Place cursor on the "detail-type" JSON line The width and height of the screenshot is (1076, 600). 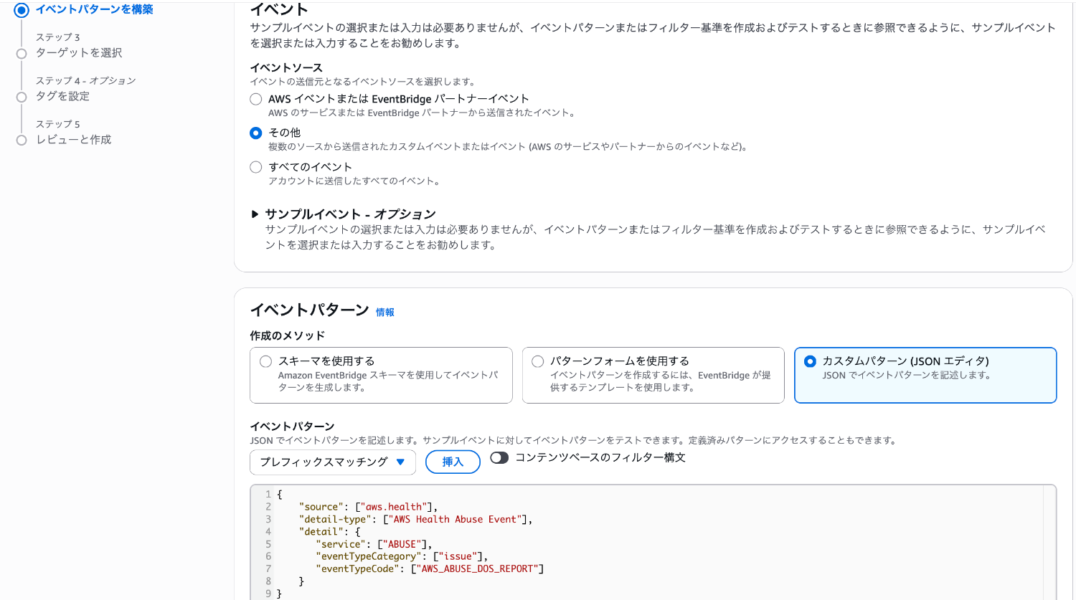[x=415, y=520]
